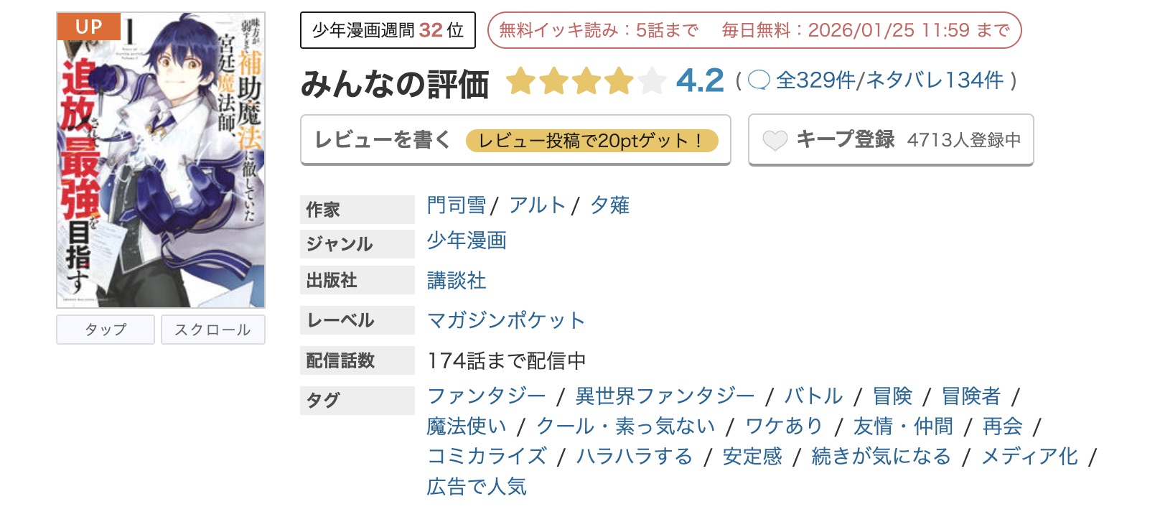
Task: Open author アルト page
Action: click(x=538, y=205)
